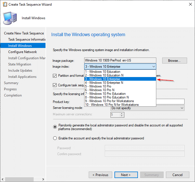Click the Browse... button
The width and height of the screenshot is (195, 182).
174,61
